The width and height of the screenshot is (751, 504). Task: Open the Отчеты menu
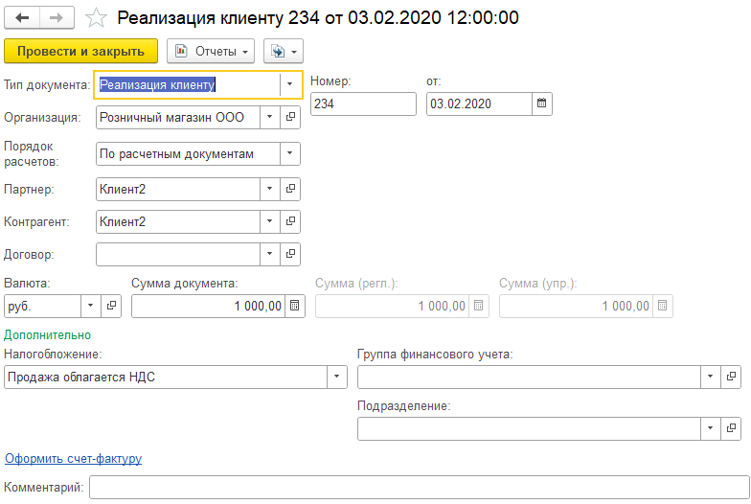pyautogui.click(x=212, y=51)
